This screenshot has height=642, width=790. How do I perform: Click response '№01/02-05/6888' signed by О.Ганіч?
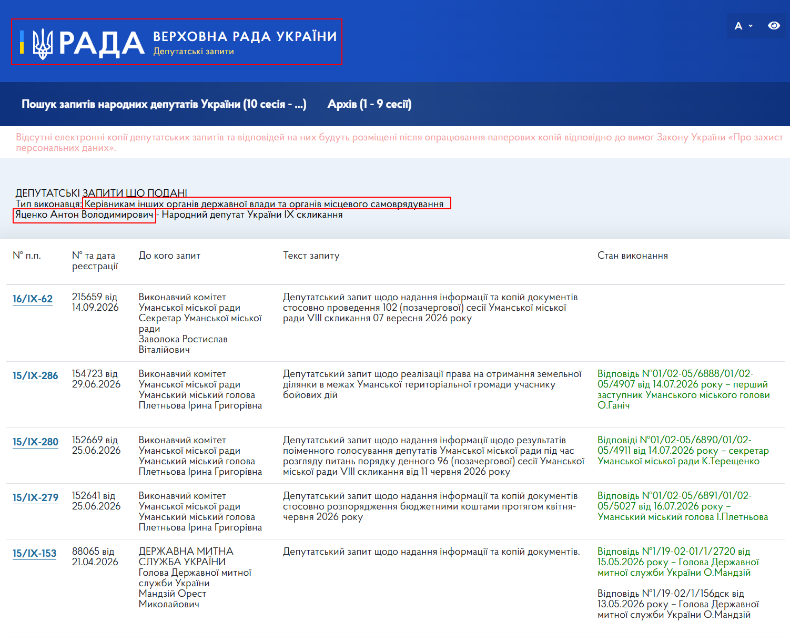684,390
